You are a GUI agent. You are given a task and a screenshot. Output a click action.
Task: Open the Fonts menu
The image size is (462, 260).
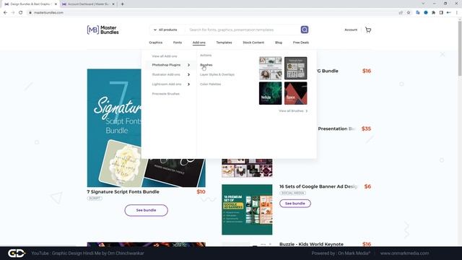coord(178,43)
